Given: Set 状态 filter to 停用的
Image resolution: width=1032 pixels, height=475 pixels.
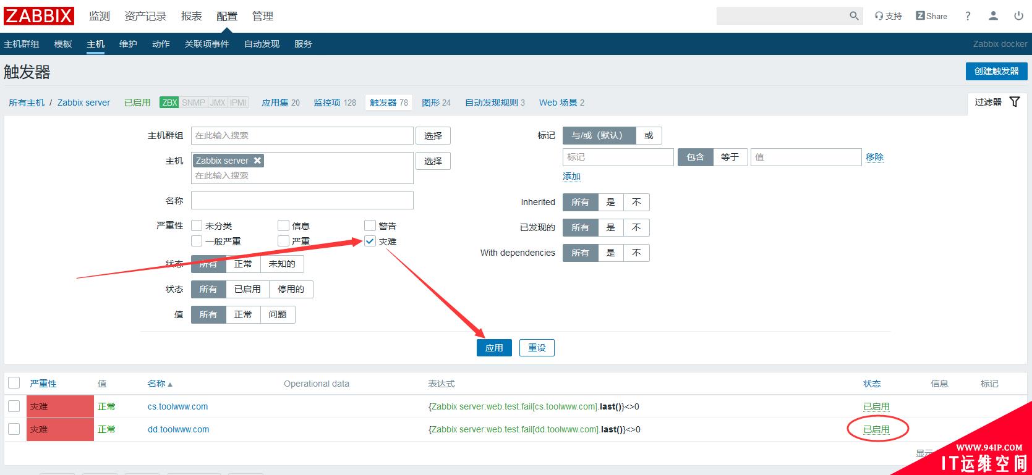Looking at the screenshot, I should 291,289.
